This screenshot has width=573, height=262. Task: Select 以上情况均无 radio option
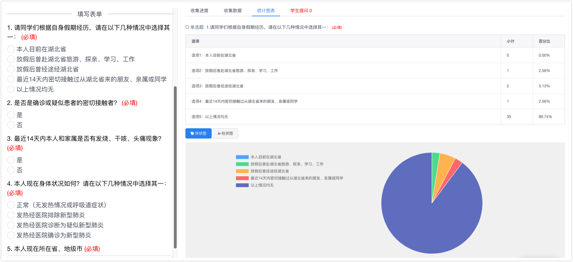click(11, 89)
